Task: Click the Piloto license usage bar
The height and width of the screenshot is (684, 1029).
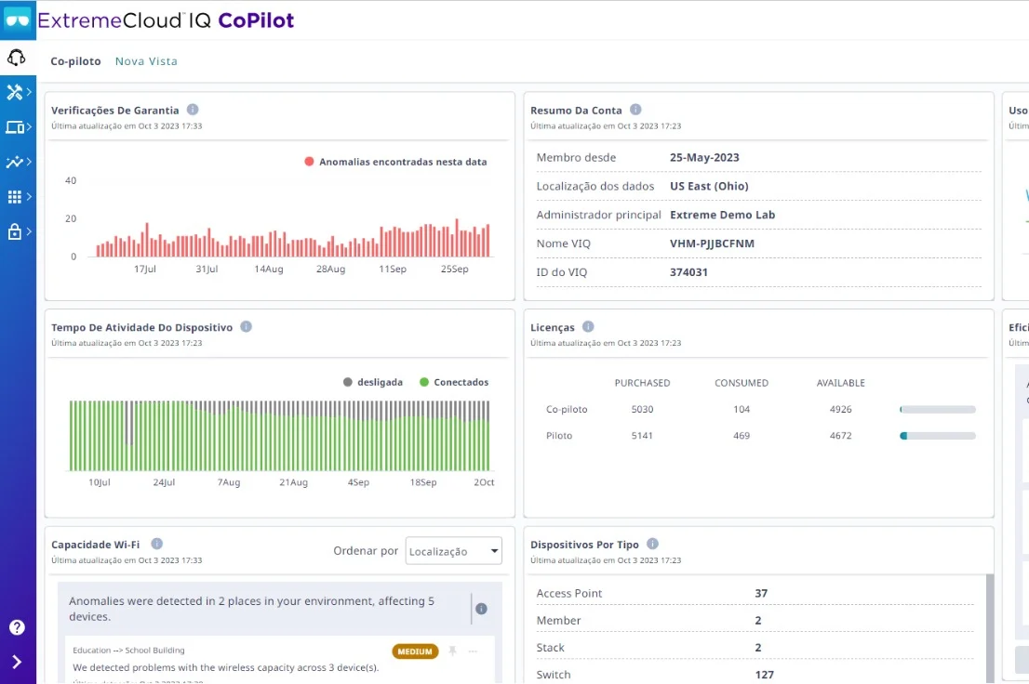Action: tap(938, 436)
